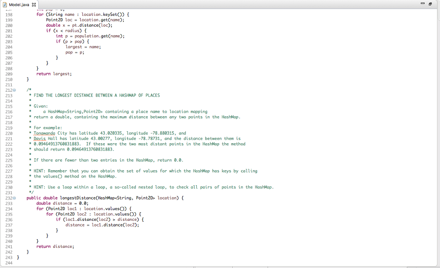The width and height of the screenshot is (440, 268).
Task: Click 'if (p > pop)' condition
Action: click(72, 42)
